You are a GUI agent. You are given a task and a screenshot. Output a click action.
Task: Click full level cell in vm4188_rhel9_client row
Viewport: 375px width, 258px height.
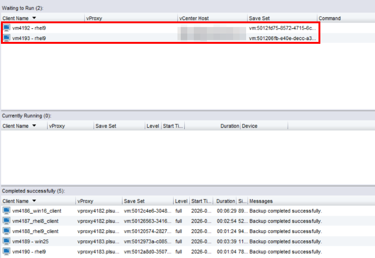click(x=178, y=231)
